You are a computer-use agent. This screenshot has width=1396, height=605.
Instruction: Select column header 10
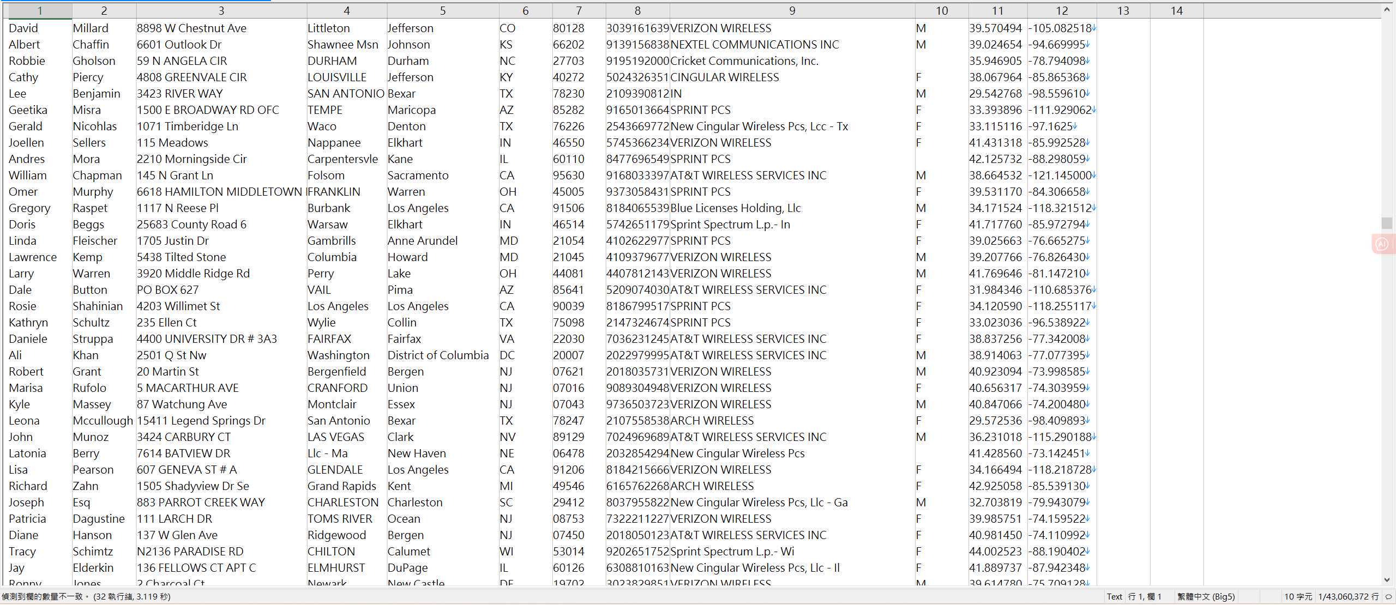(x=942, y=10)
